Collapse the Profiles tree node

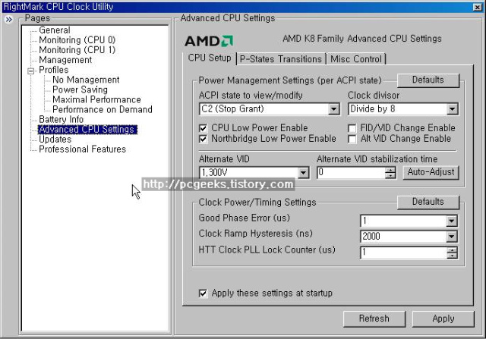pos(30,71)
